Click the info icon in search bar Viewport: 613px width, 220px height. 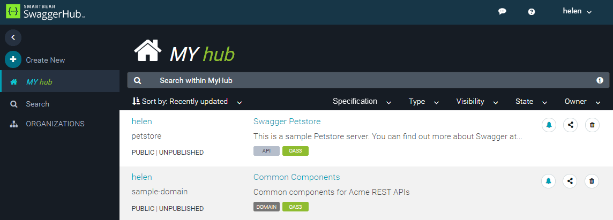coord(600,80)
